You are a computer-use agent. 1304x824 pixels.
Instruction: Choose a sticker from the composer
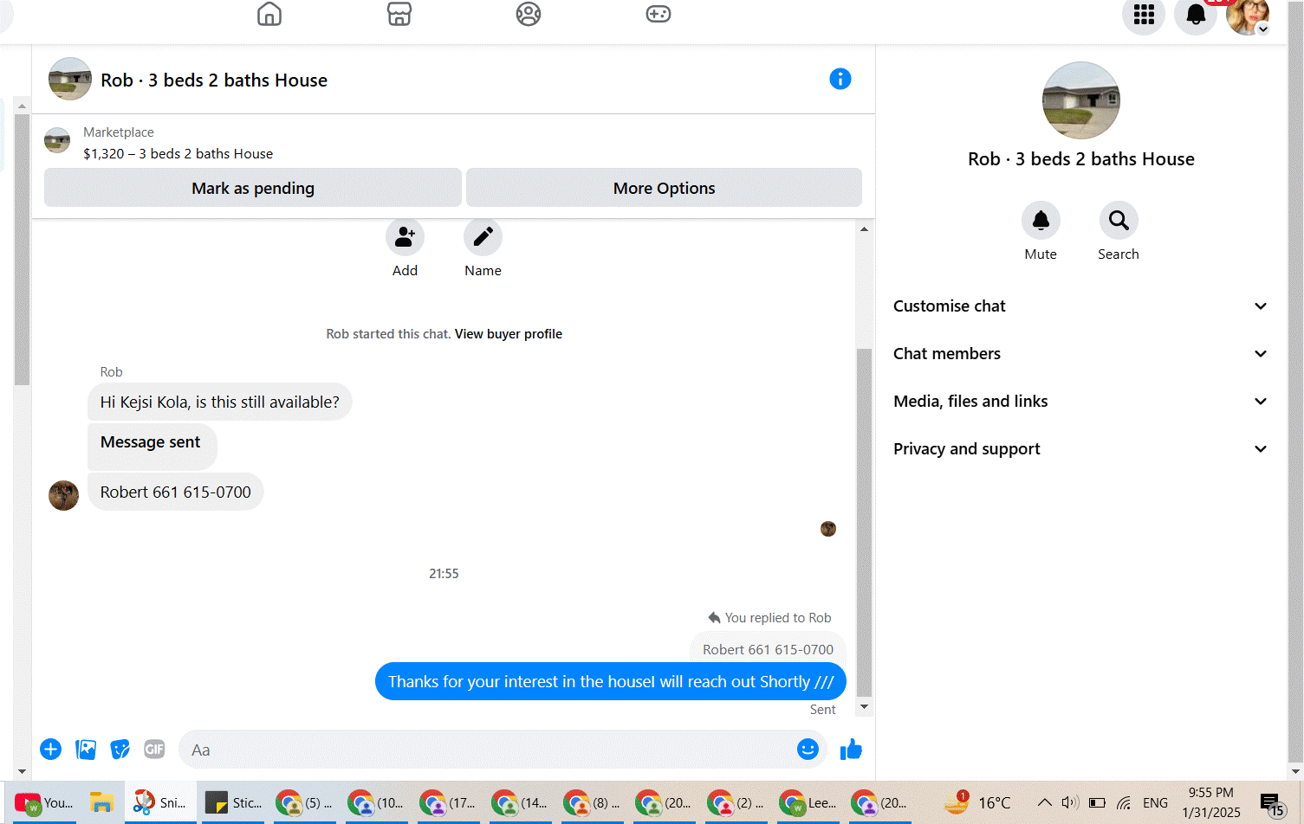tap(120, 750)
